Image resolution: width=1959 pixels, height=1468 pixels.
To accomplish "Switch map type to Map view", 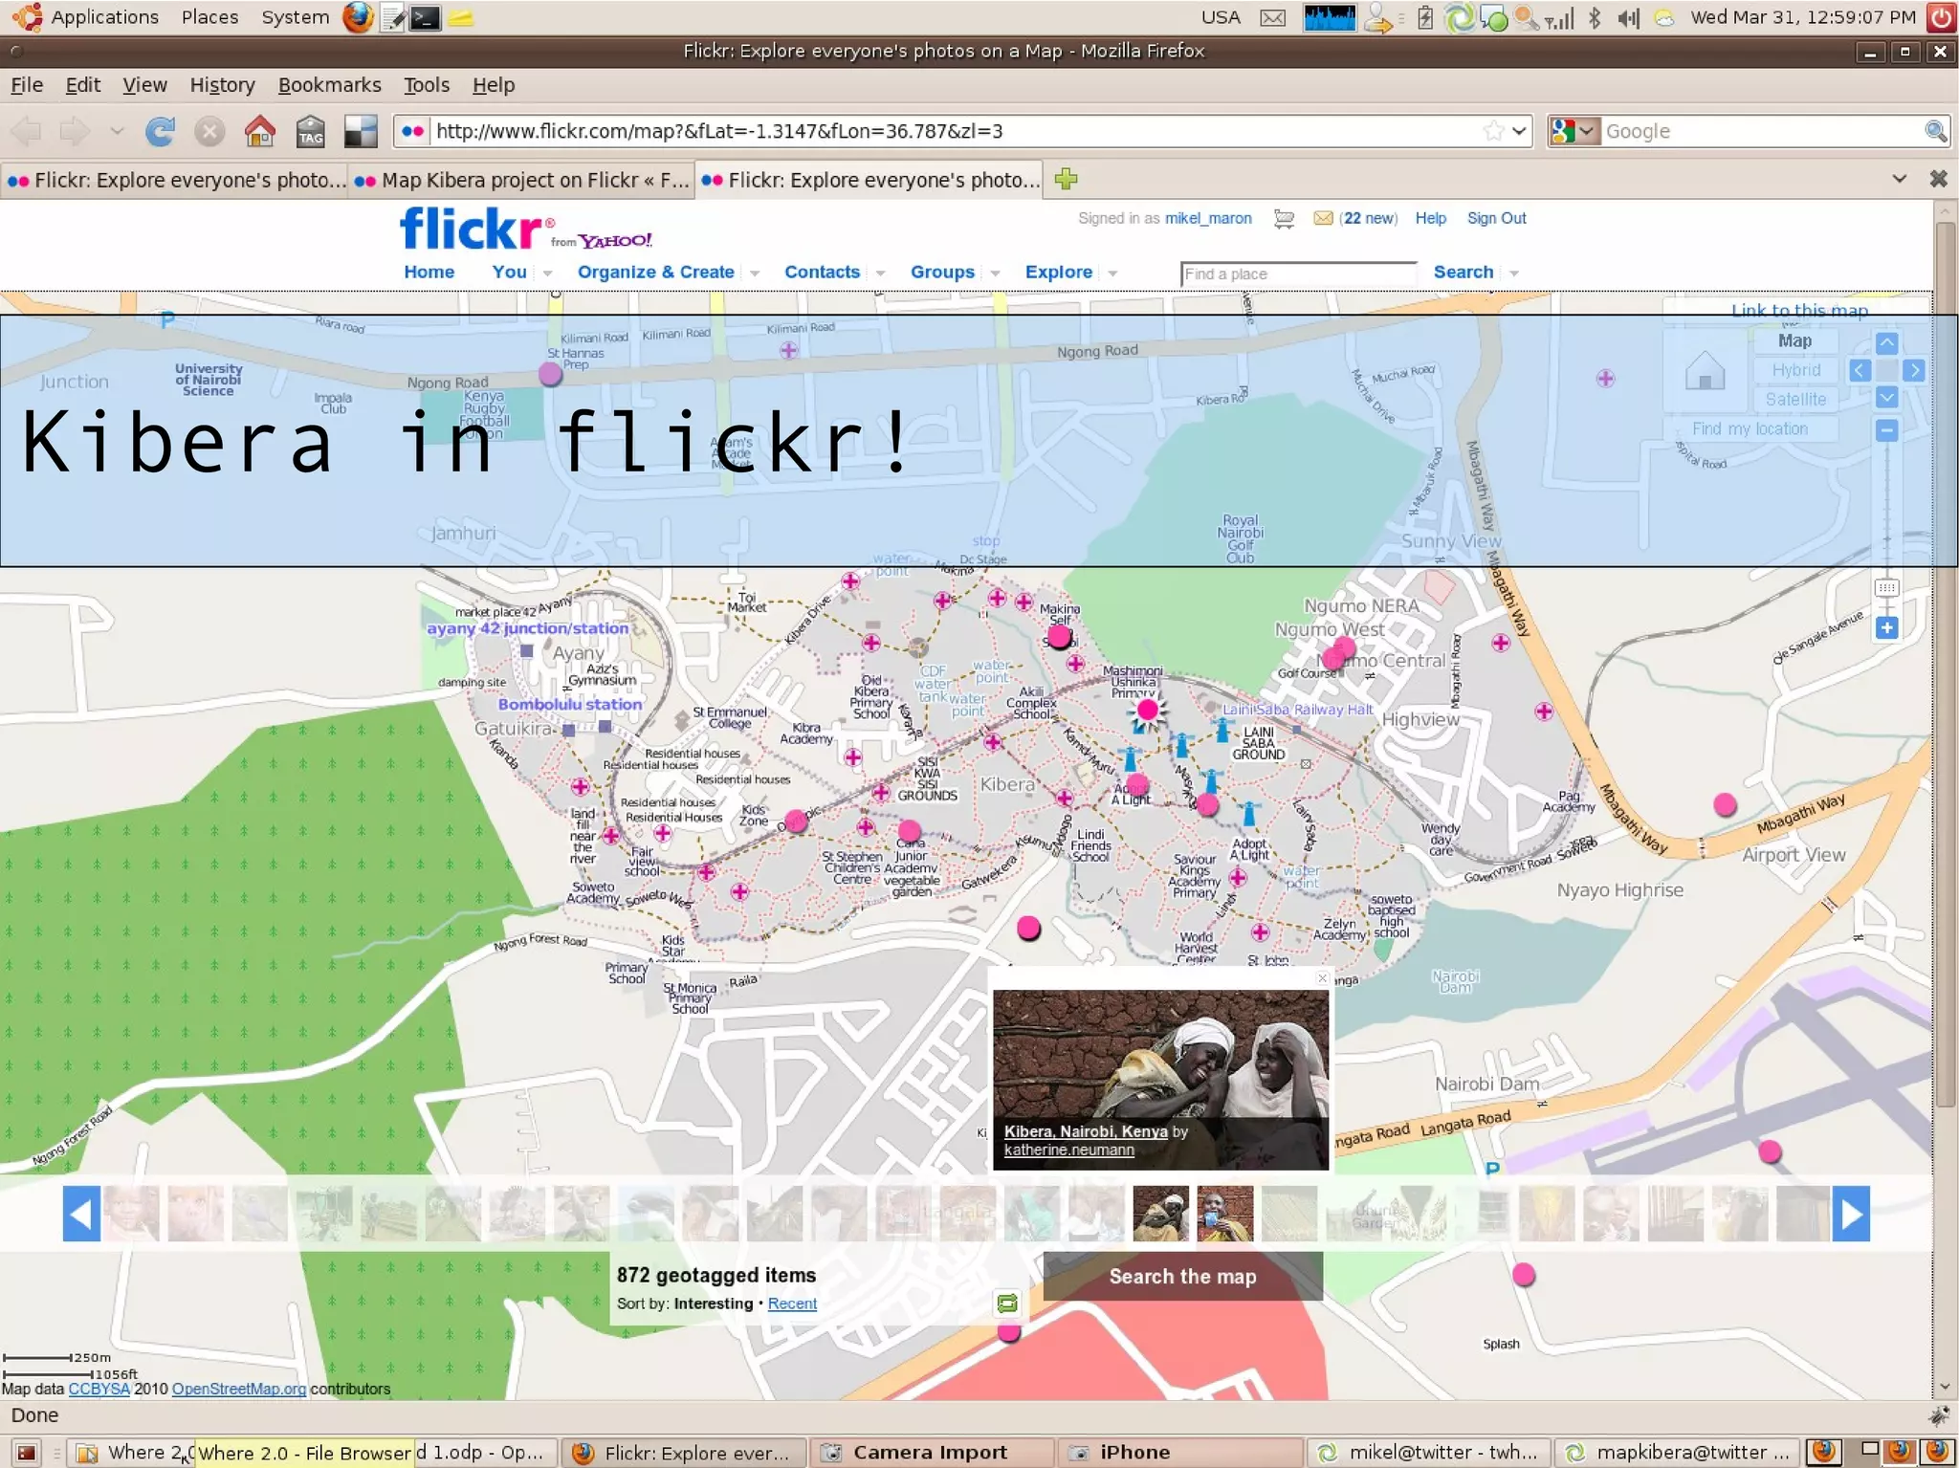I will pyautogui.click(x=1794, y=340).
